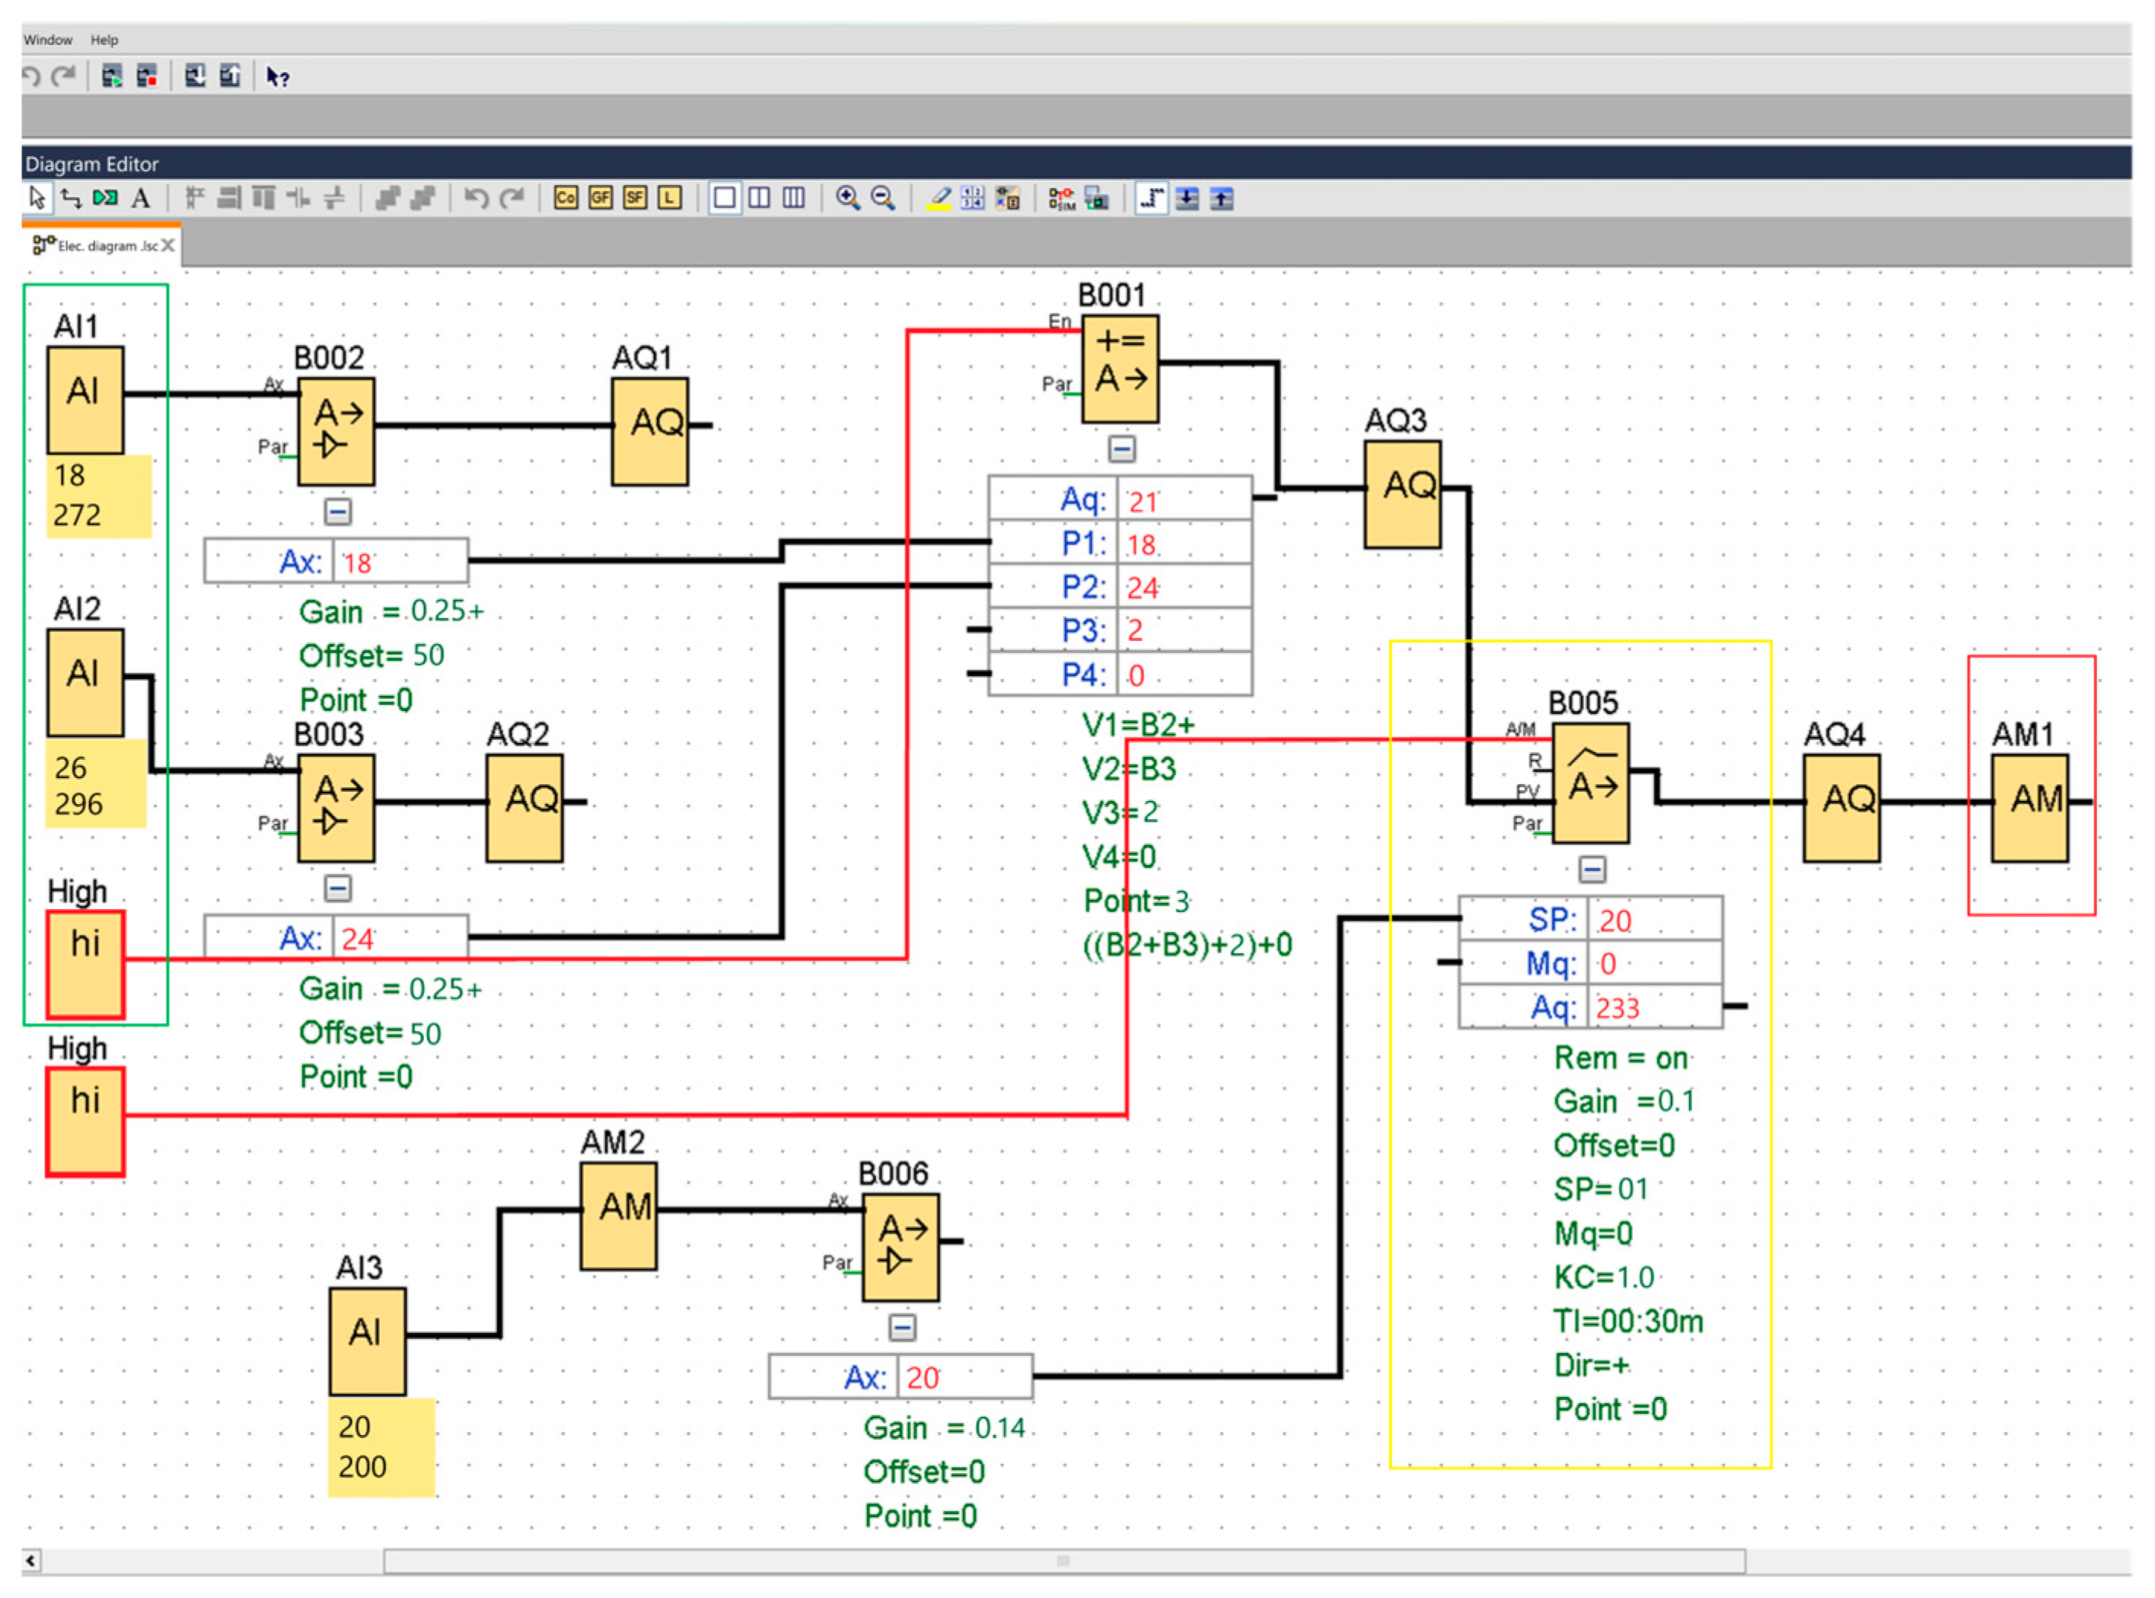Open the SF special functions list

coord(636,198)
